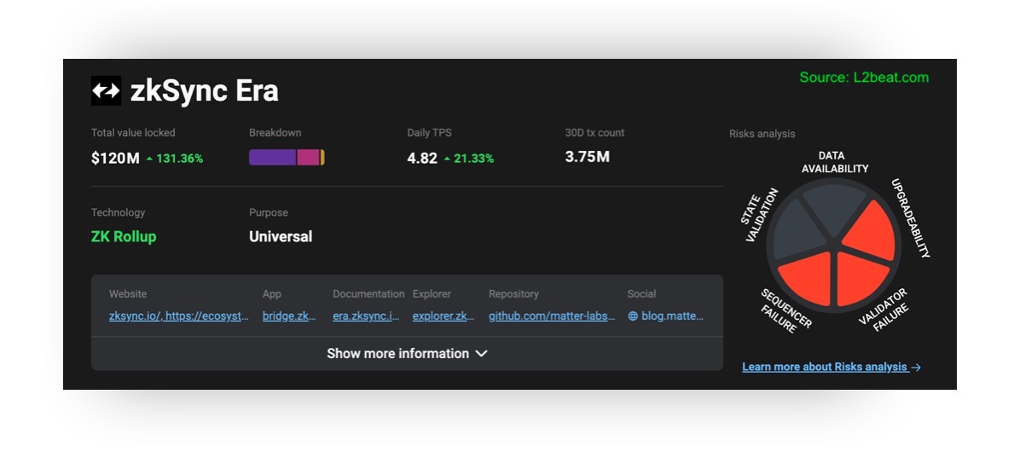Click the Total value locked label
This screenshot has height=458, width=1014.
pos(133,132)
